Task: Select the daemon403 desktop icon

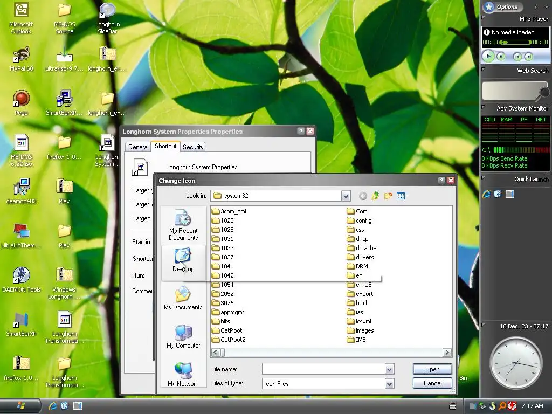Action: (22, 191)
